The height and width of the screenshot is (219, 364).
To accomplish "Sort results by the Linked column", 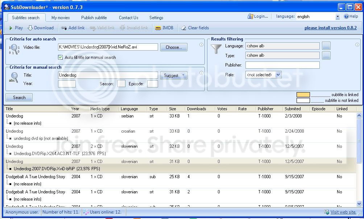I will 345,109.
